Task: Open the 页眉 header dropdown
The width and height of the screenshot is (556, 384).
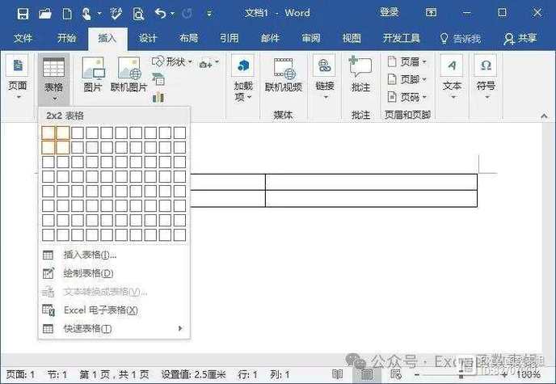Action: click(407, 62)
